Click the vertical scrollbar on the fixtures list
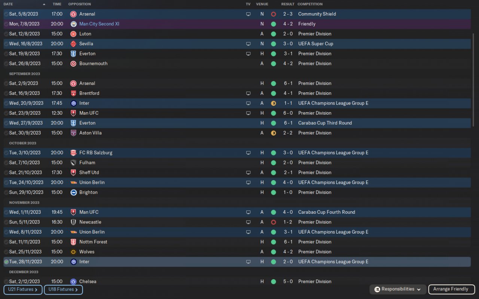The image size is (479, 299). click(474, 78)
